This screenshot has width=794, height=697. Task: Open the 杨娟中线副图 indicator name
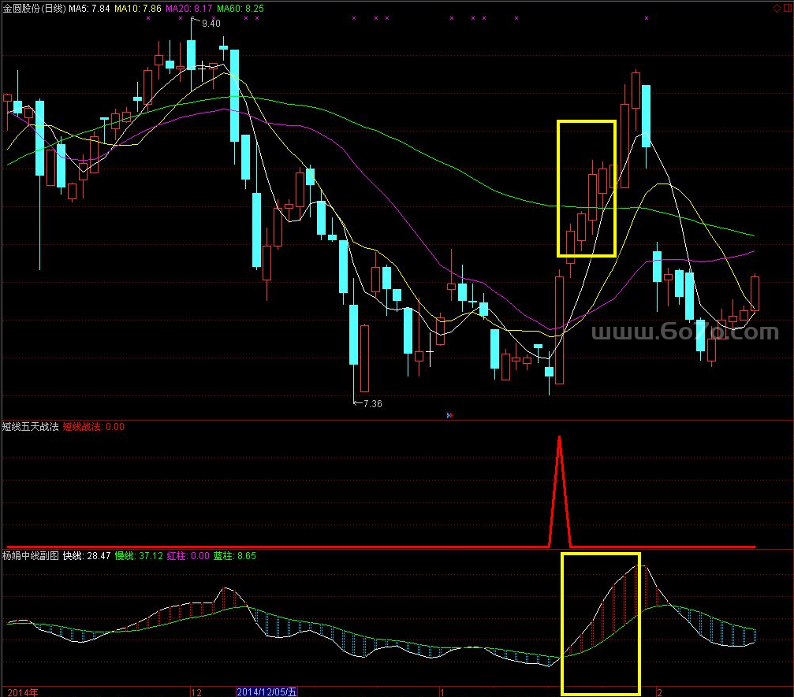pyautogui.click(x=31, y=556)
